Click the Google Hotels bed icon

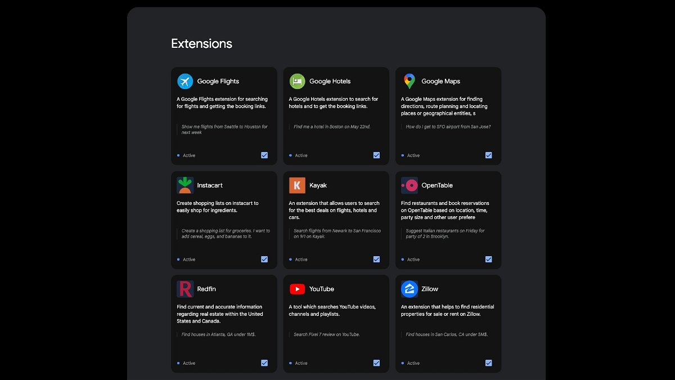297,81
